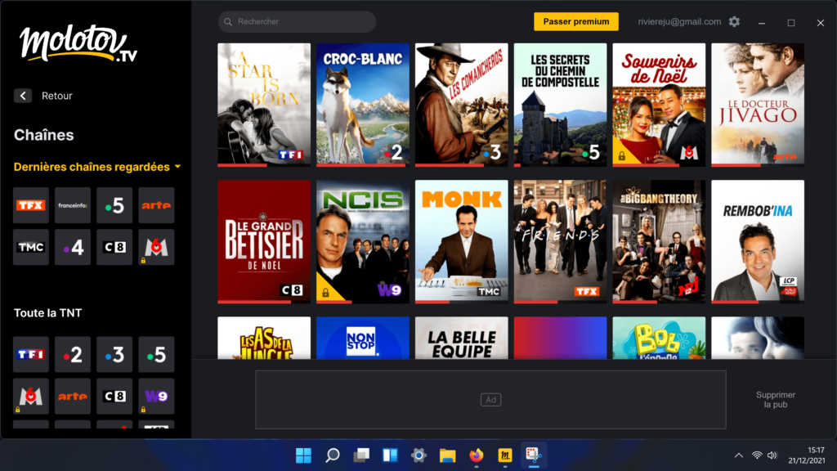The image size is (837, 471).
Task: Open Les Secrets du Chemin de Compostelle
Action: pyautogui.click(x=561, y=105)
